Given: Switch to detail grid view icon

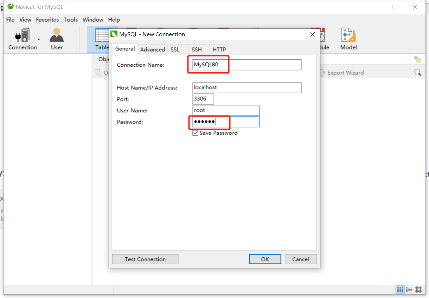Looking at the screenshot, I should tap(418, 290).
